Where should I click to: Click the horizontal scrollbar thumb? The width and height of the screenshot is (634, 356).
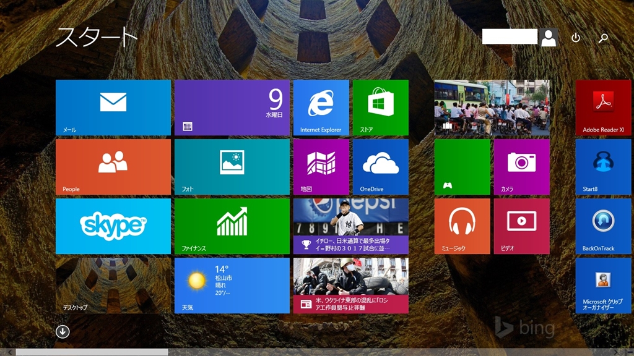pos(92,352)
